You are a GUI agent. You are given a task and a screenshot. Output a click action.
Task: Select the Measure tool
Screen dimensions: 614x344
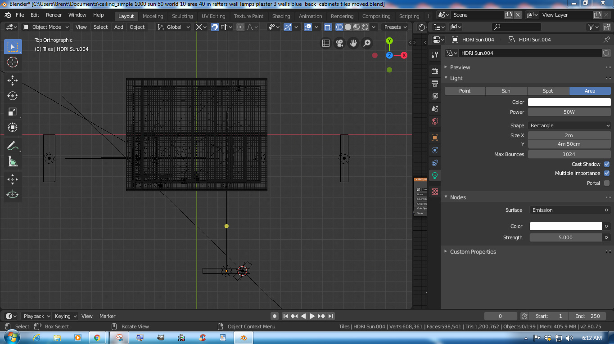tap(13, 162)
